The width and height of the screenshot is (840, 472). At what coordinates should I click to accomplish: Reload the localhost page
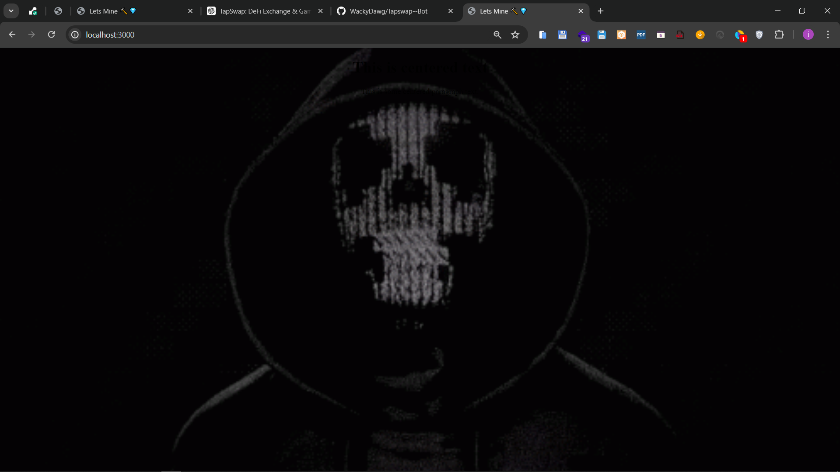pyautogui.click(x=51, y=35)
